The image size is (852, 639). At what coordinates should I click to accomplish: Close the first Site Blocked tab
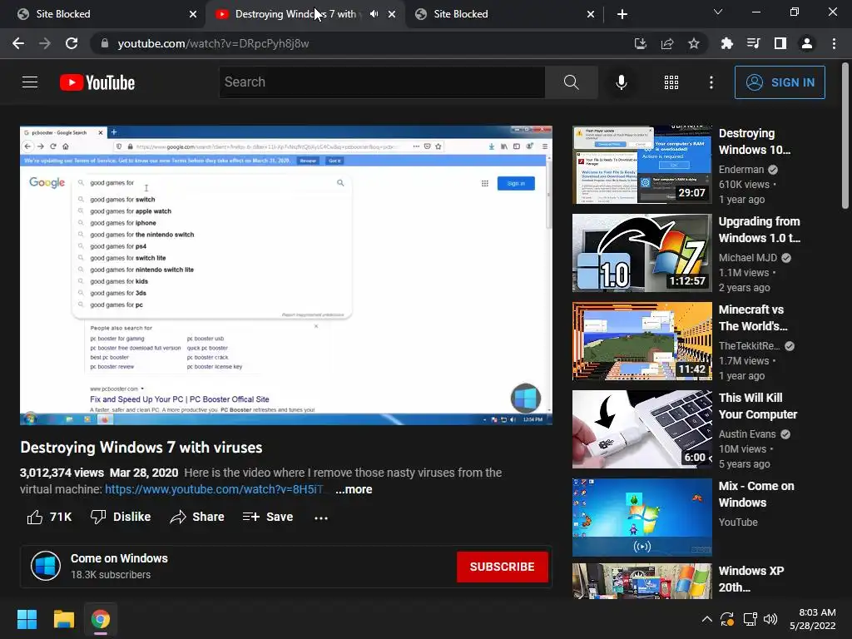click(x=193, y=14)
